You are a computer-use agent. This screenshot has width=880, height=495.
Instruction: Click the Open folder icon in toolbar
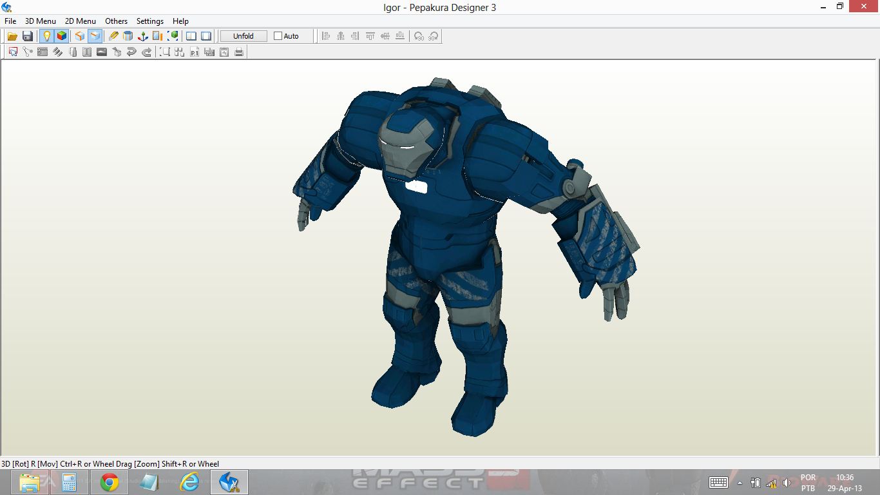pos(12,36)
